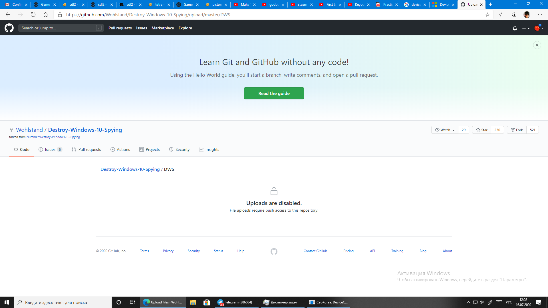
Task: Fork the repository
Action: [x=517, y=130]
